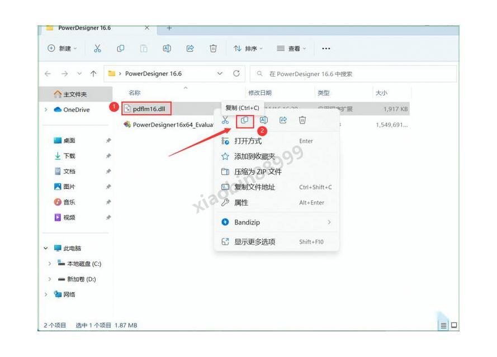This screenshot has width=497, height=357.
Task: Refresh the PowerDesigner 16.6 folder
Action: point(236,74)
